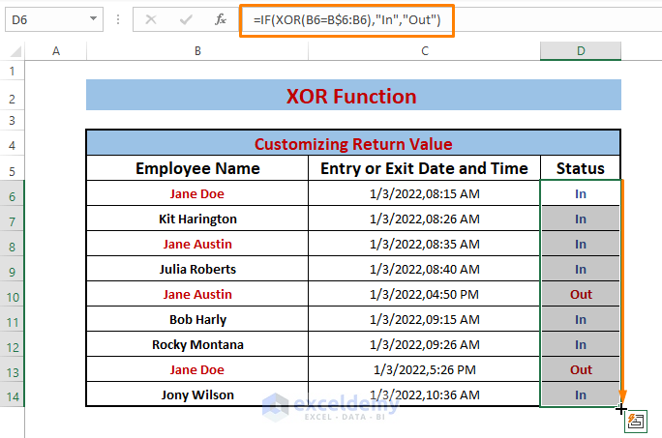Viewport: 662px width, 438px height.
Task: Select row 1 header
Action: click(12, 71)
